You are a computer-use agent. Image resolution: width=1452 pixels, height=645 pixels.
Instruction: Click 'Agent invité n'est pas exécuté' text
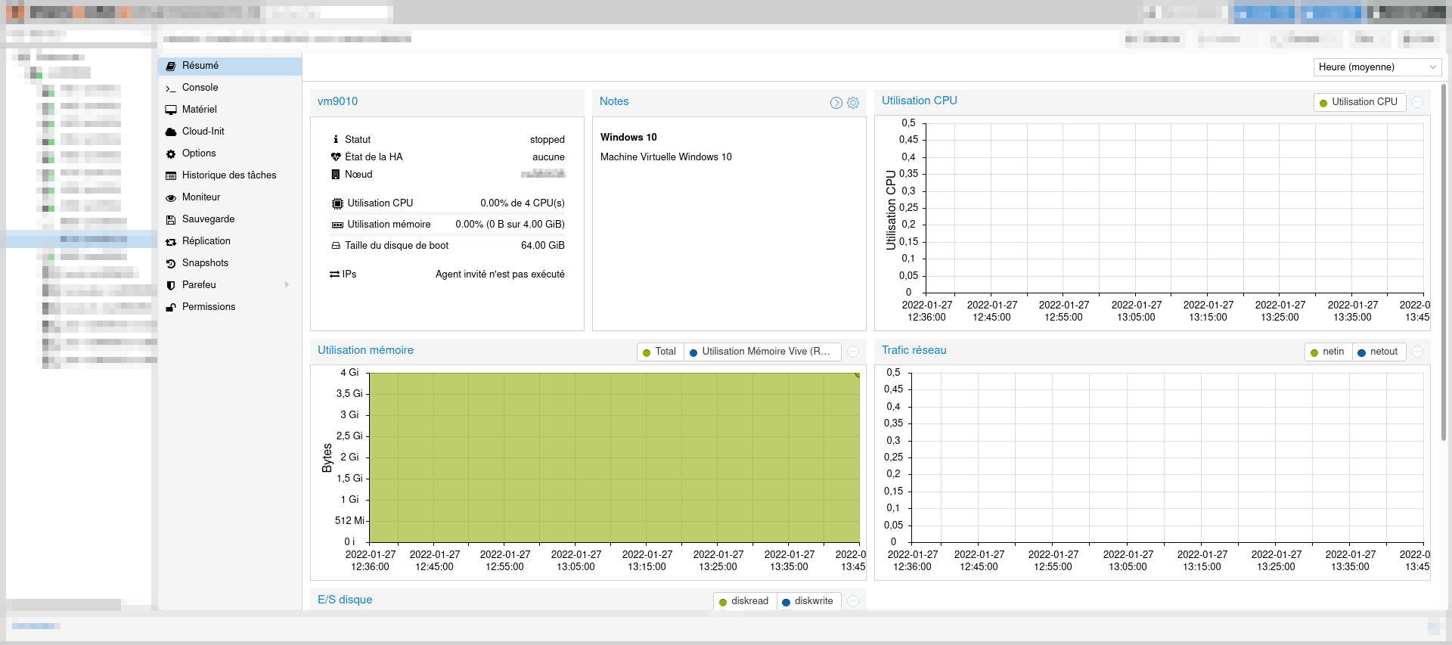[500, 274]
